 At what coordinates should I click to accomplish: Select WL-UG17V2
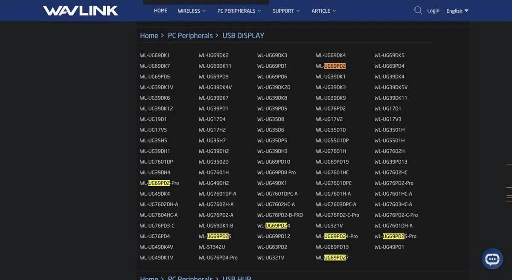(329, 119)
